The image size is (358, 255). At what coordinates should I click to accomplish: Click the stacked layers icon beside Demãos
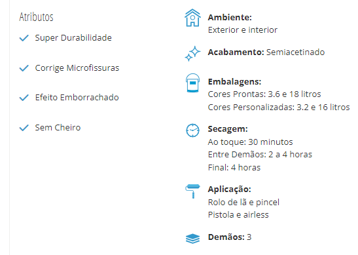point(192,239)
